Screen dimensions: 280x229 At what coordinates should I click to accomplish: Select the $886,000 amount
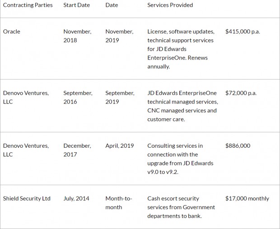click(238, 146)
